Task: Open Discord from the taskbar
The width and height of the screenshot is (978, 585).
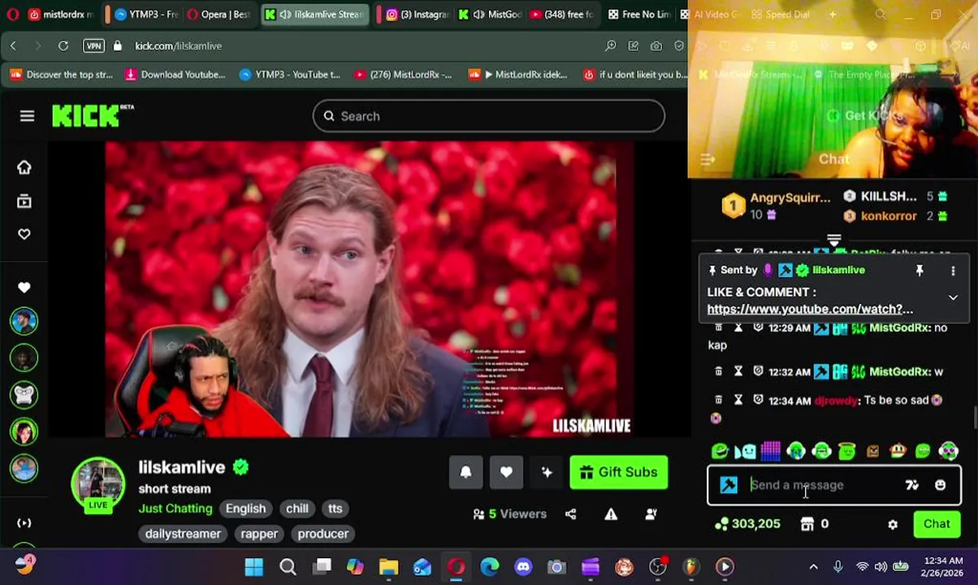Action: pyautogui.click(x=523, y=566)
